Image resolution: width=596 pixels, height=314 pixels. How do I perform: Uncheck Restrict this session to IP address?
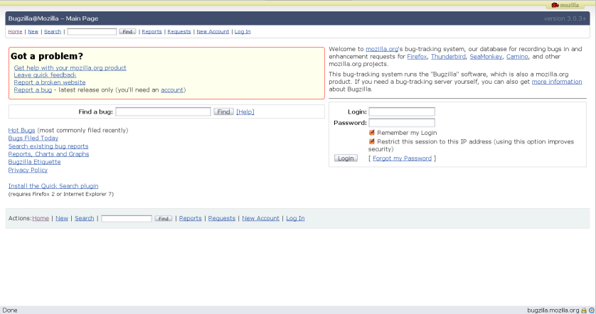point(372,141)
